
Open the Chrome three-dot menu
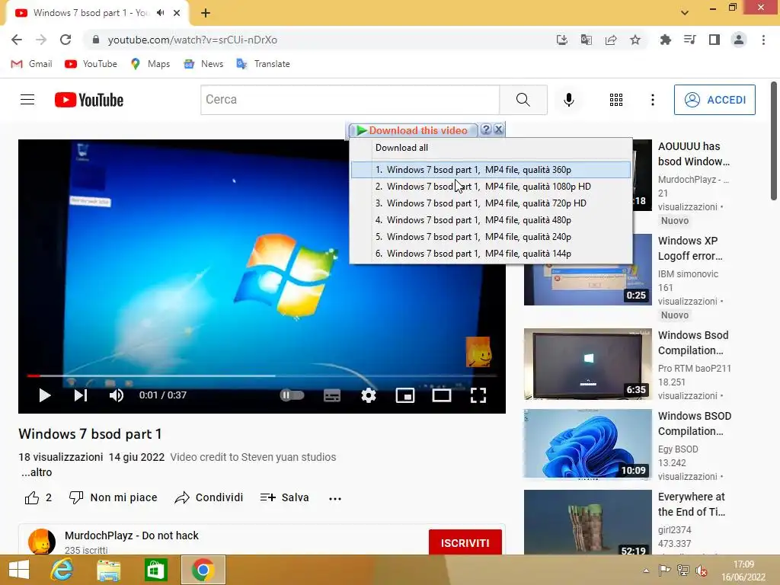click(x=763, y=40)
